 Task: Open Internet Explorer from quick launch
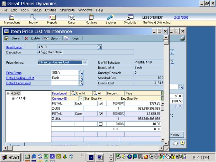[34, 156]
